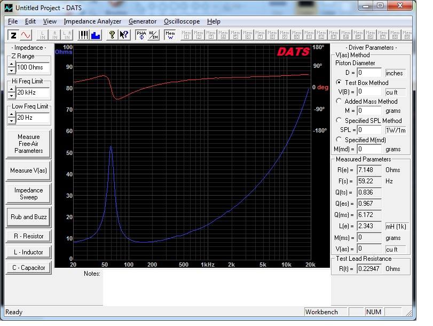Select memory slot Mem 8
Image resolution: width=433 pixels, height=326 pixels.
(x=272, y=35)
